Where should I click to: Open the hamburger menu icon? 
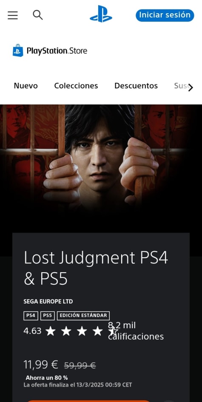tap(12, 15)
